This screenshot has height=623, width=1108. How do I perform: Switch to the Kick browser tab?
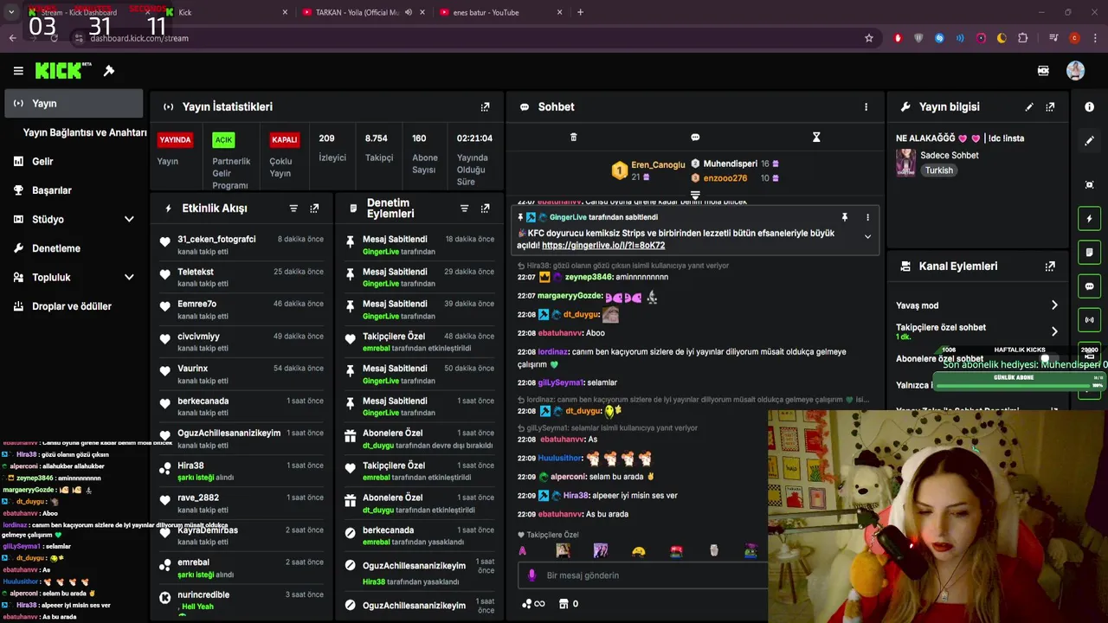[x=227, y=12]
